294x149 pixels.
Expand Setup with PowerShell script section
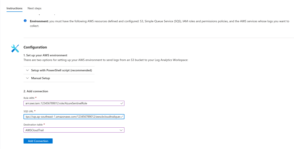59,70
